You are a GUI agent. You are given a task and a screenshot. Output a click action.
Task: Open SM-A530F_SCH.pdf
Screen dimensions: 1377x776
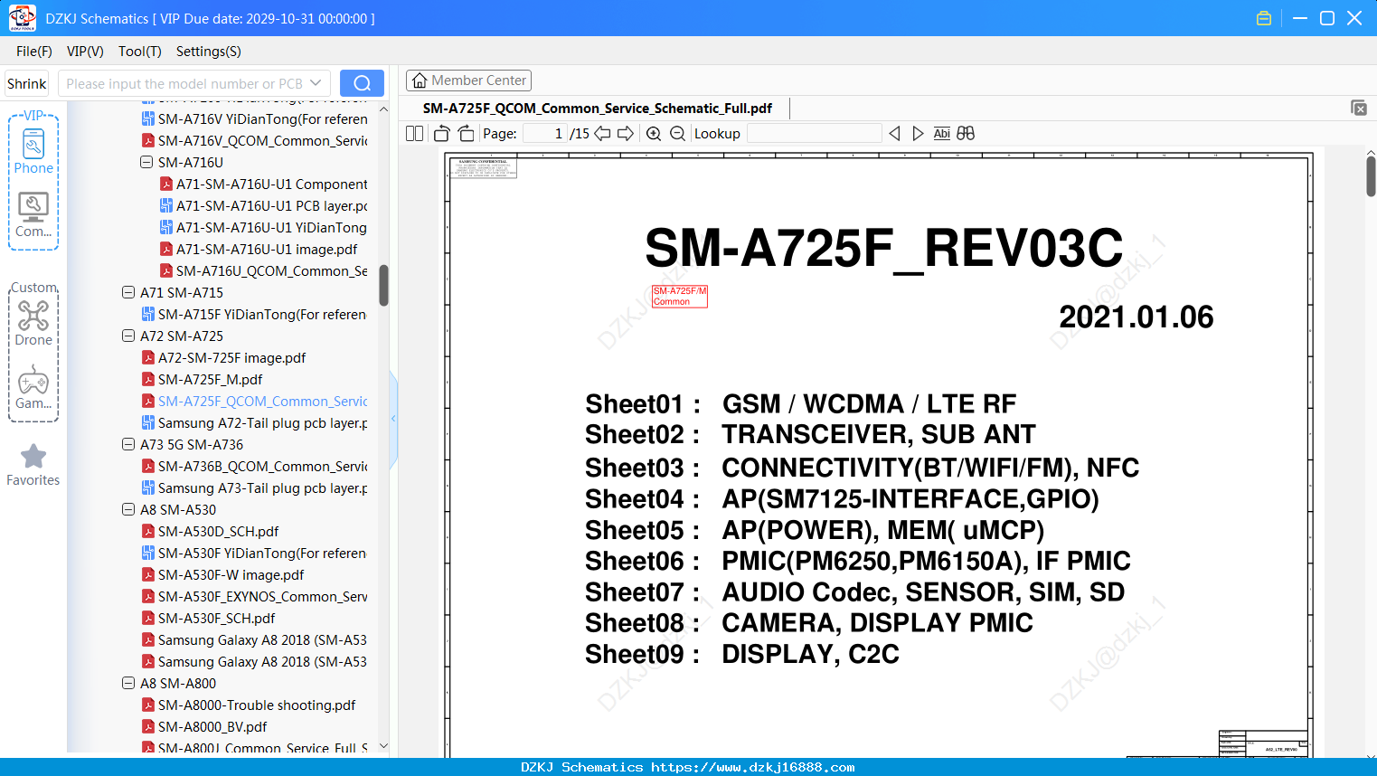click(216, 619)
